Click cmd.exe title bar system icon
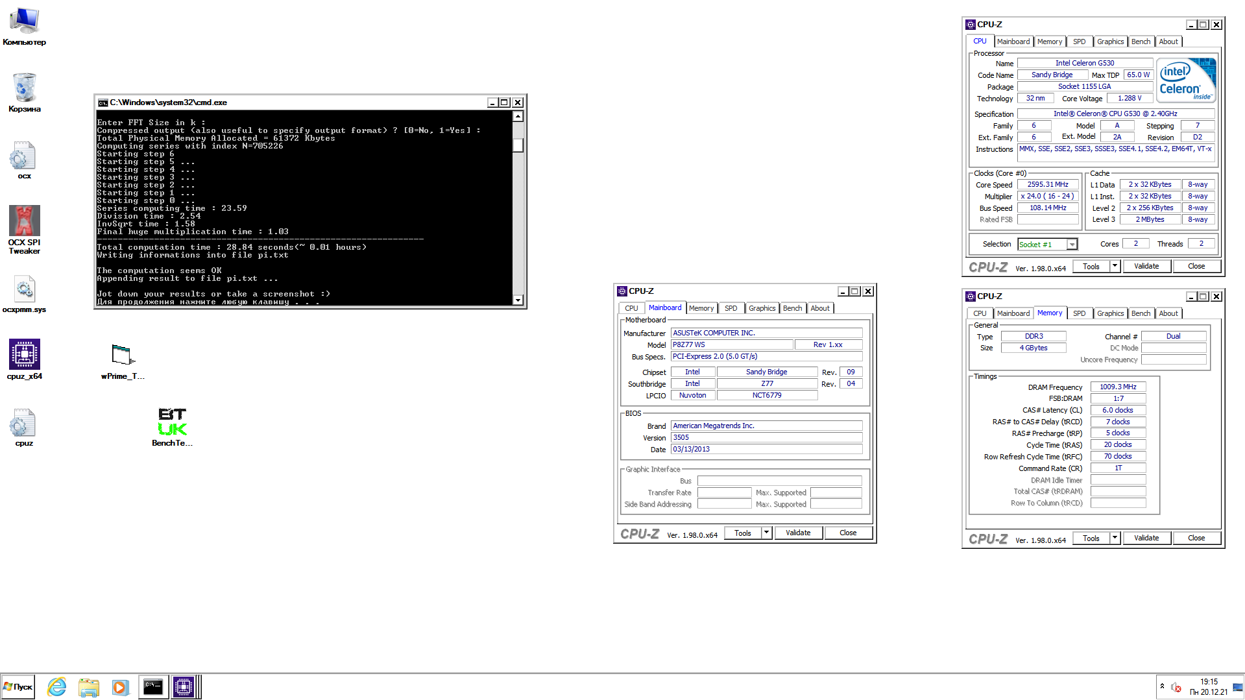The width and height of the screenshot is (1245, 700). (103, 103)
